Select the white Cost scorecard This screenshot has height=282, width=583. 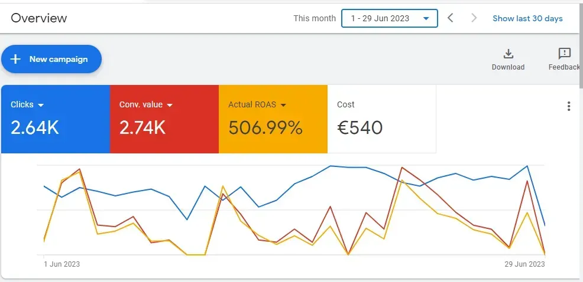tap(382, 119)
